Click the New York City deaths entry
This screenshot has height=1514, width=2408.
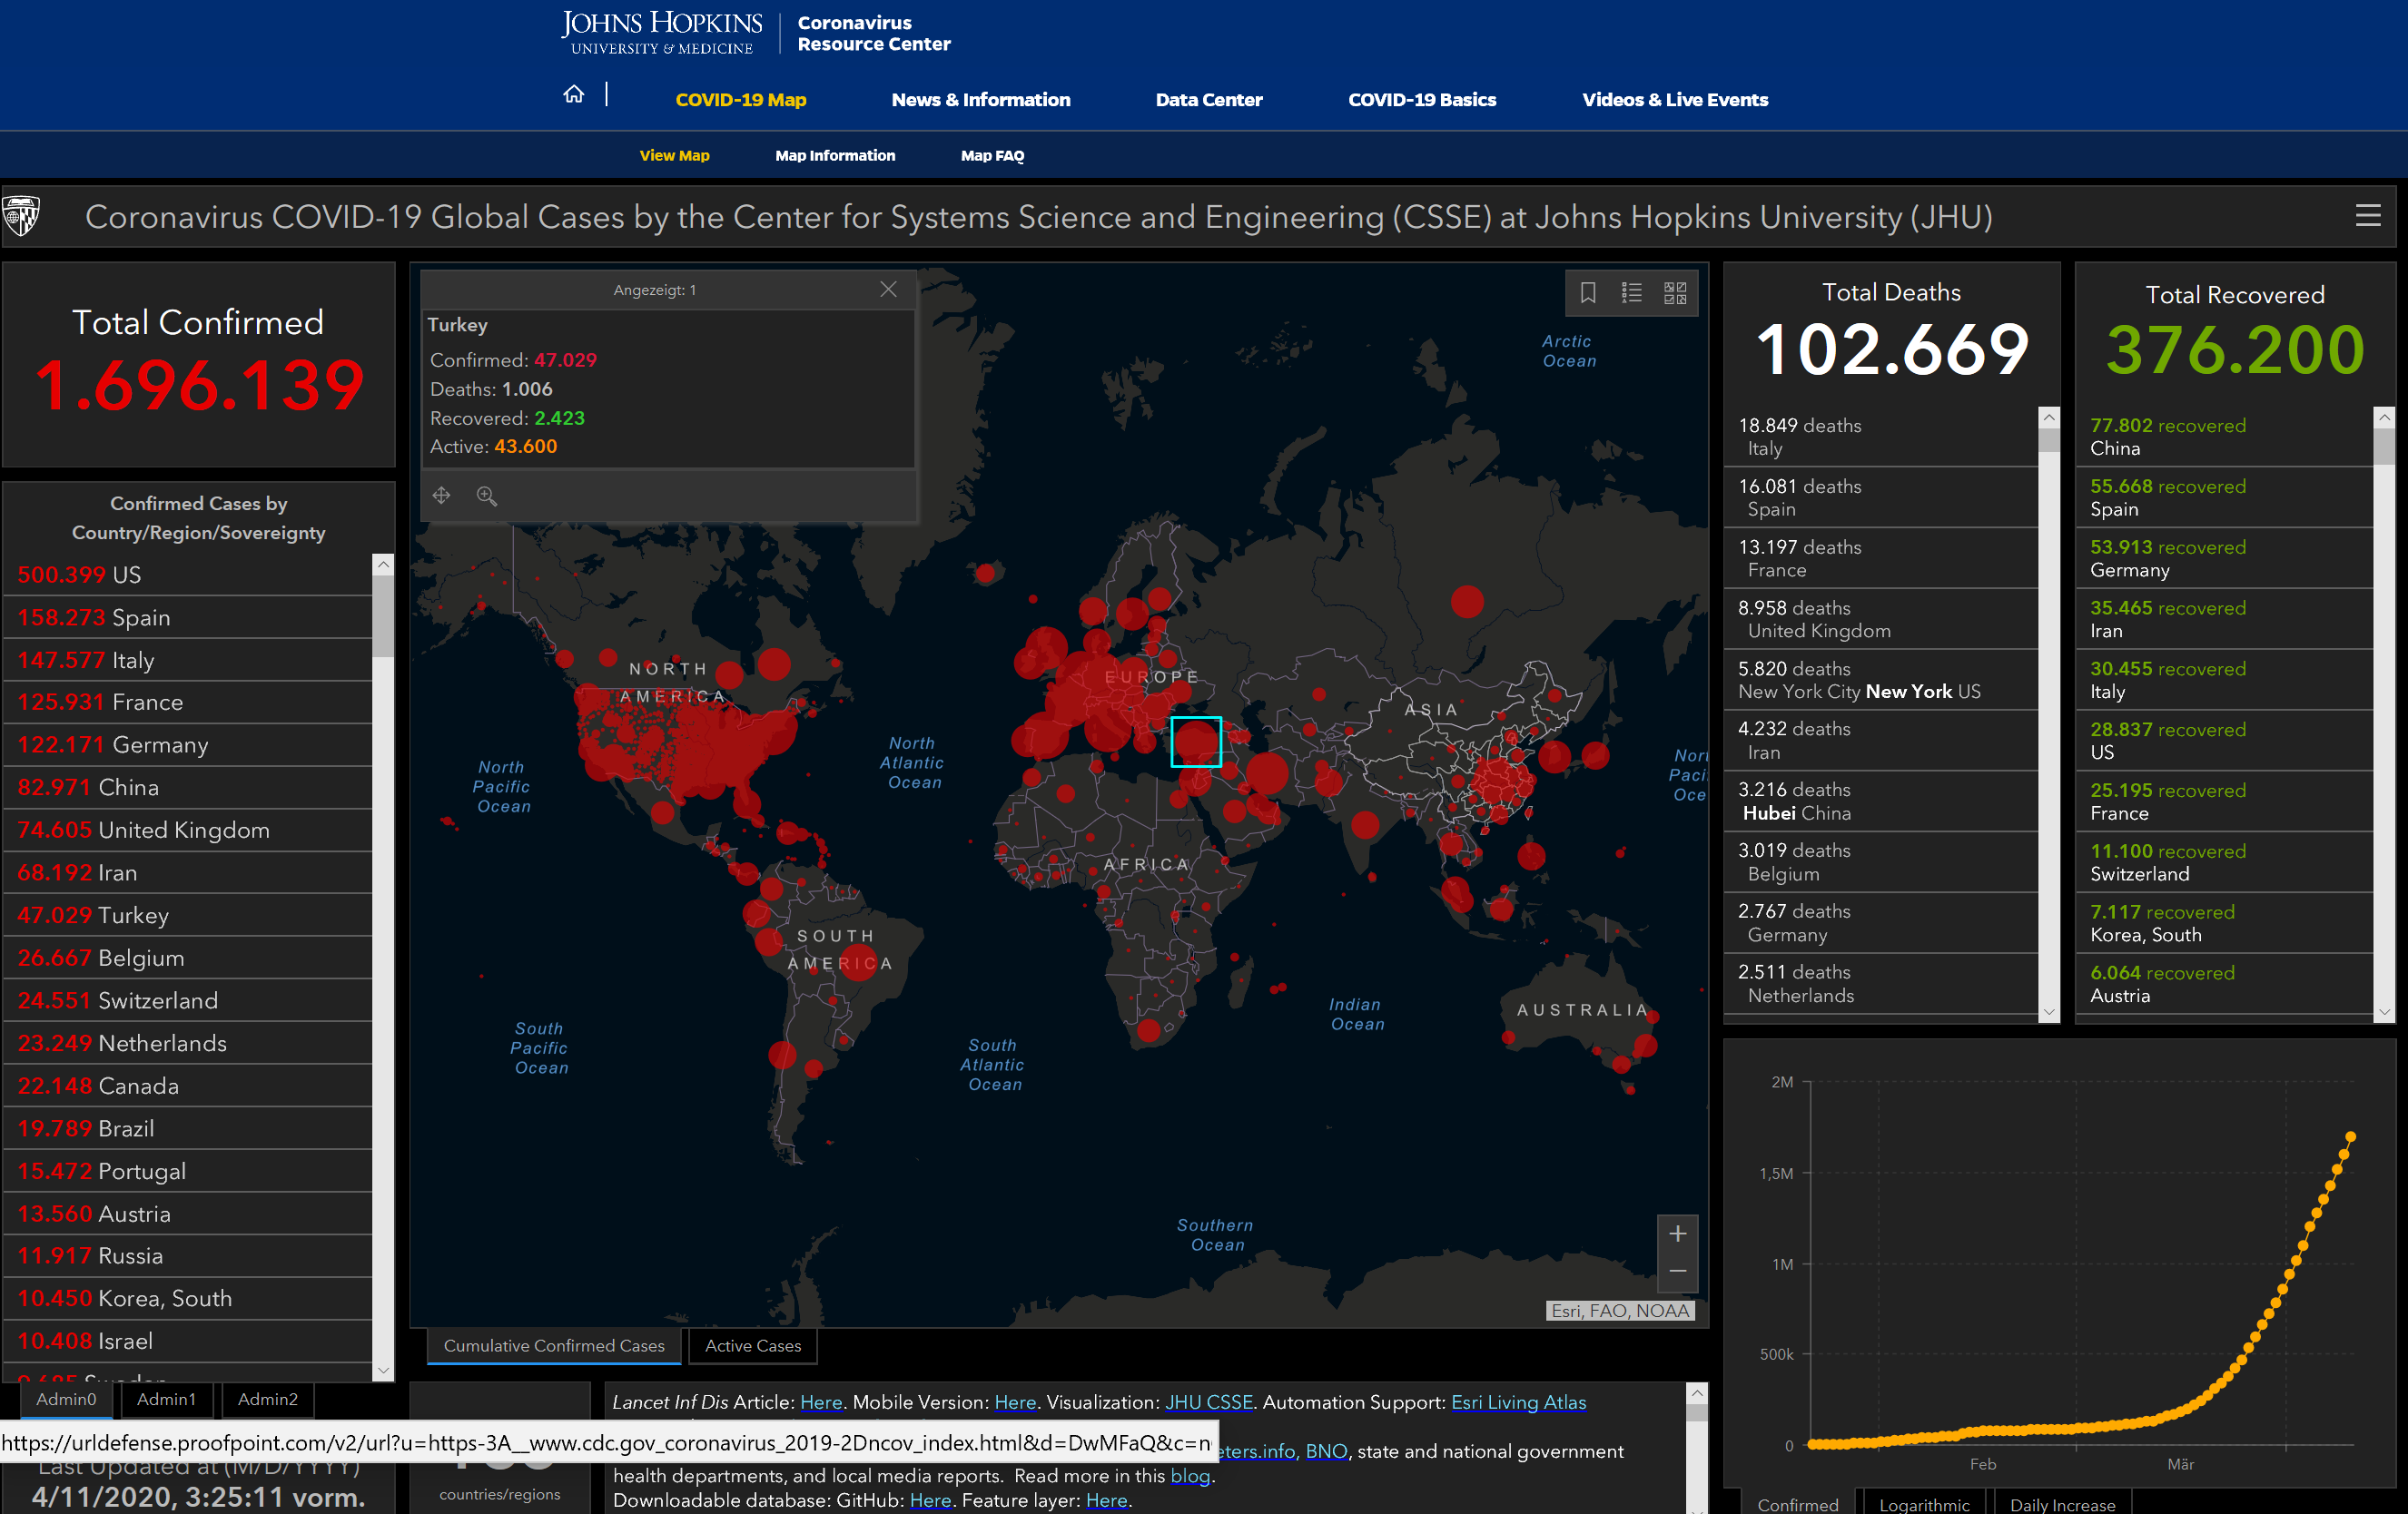click(1880, 680)
